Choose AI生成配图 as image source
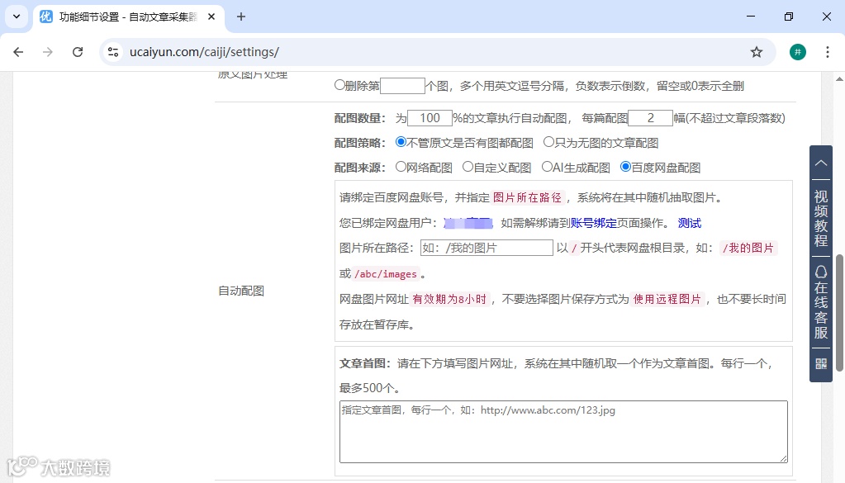Screen dimensions: 845x483 [547, 167]
